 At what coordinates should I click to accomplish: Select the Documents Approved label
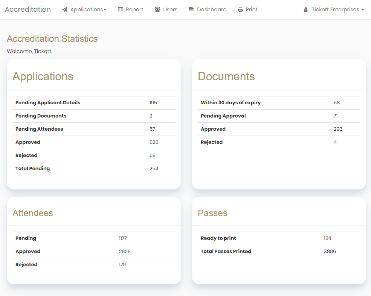point(213,129)
